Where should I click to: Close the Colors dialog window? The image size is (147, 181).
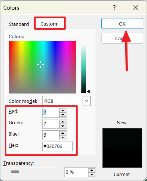coord(136,8)
